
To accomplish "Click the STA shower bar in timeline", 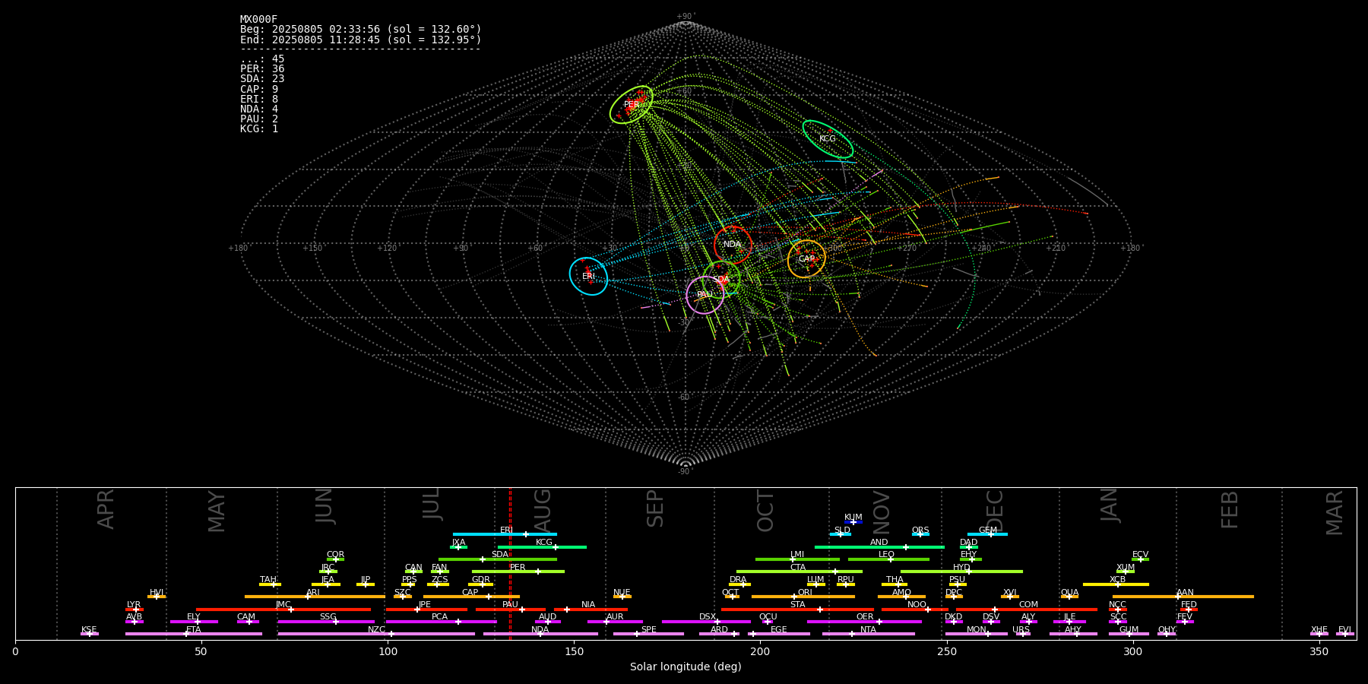I will pos(797,609).
